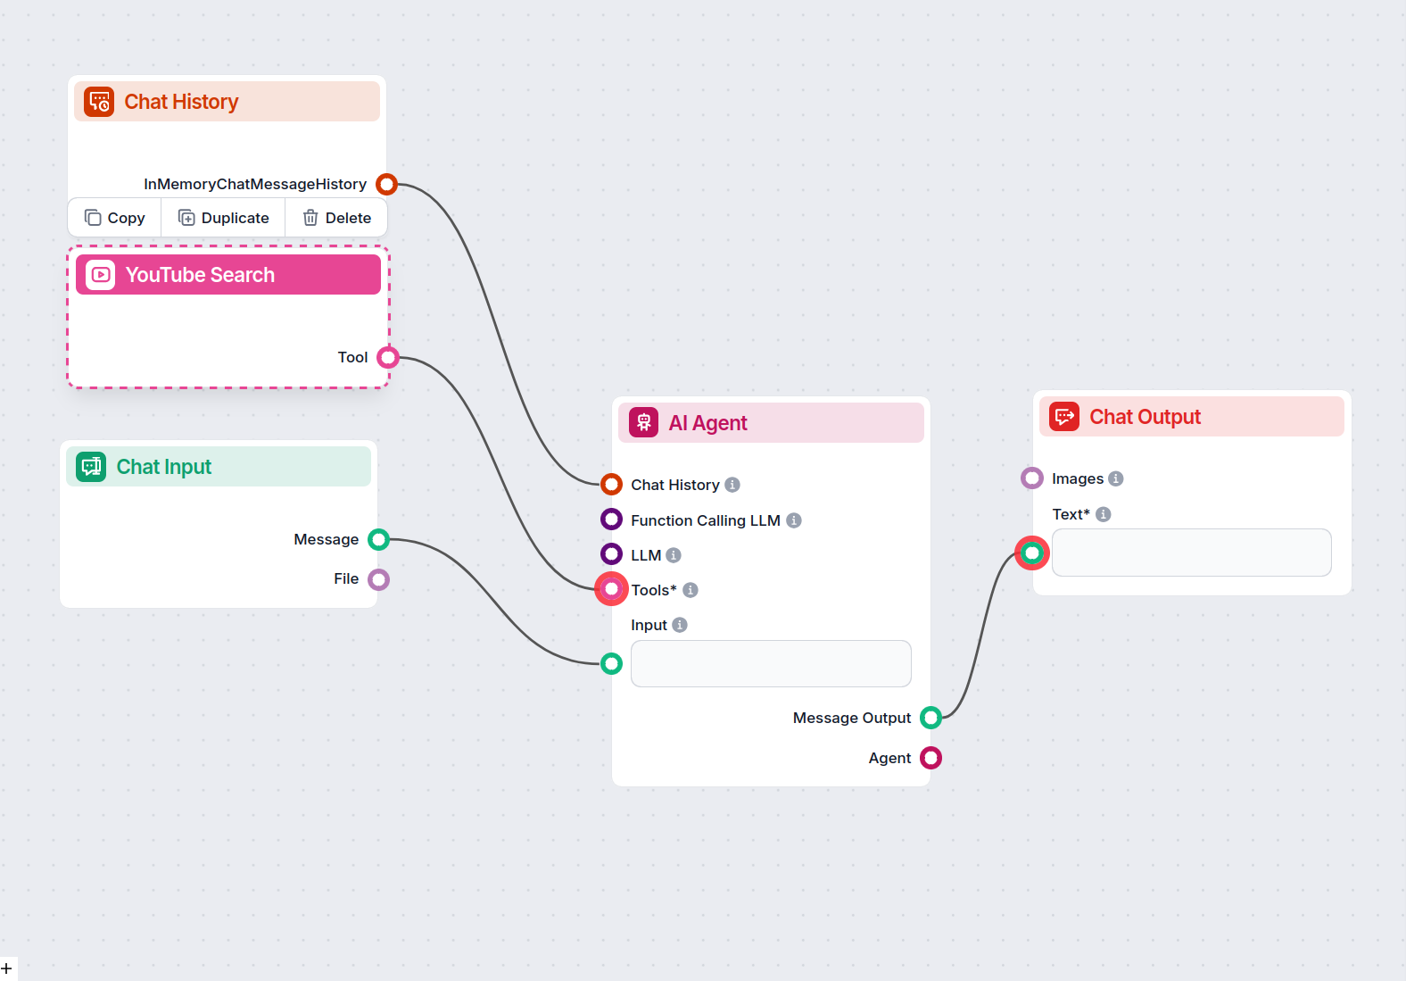Click the Message output port on Chat Input
Screen dimensions: 1406x981
point(379,539)
